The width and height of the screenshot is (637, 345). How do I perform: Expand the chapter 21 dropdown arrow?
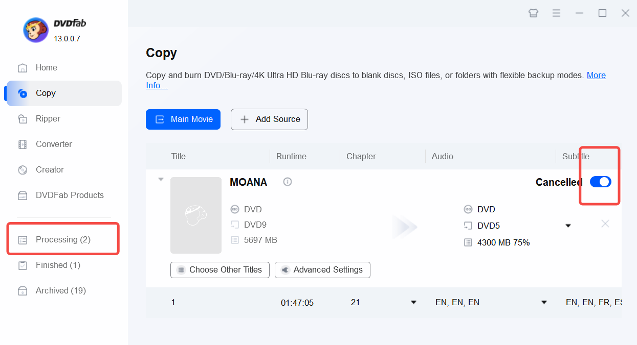tap(413, 303)
